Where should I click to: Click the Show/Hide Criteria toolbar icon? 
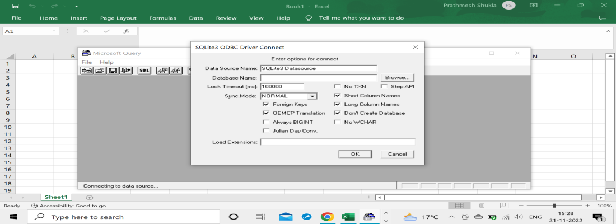pos(175,71)
